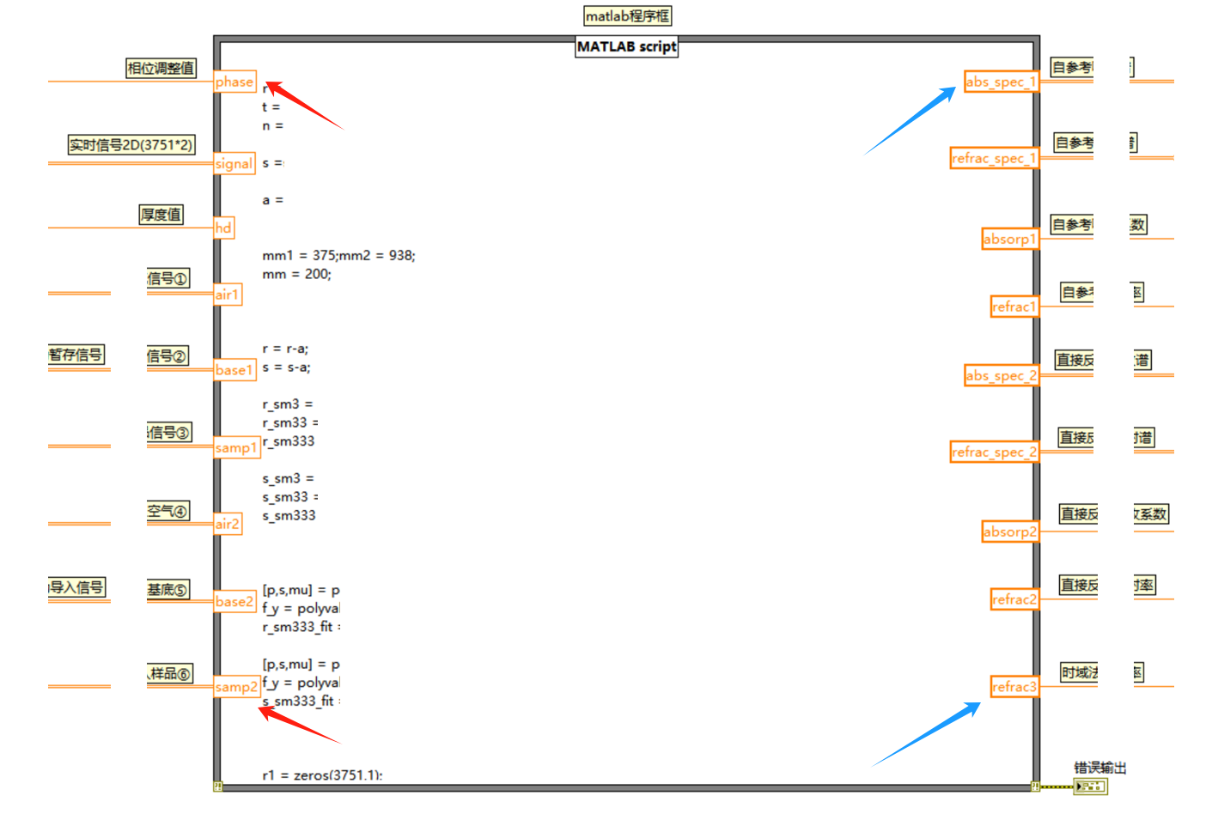Screen dimensions: 1206x814
Task: Select the hd input terminal
Action: click(x=223, y=228)
